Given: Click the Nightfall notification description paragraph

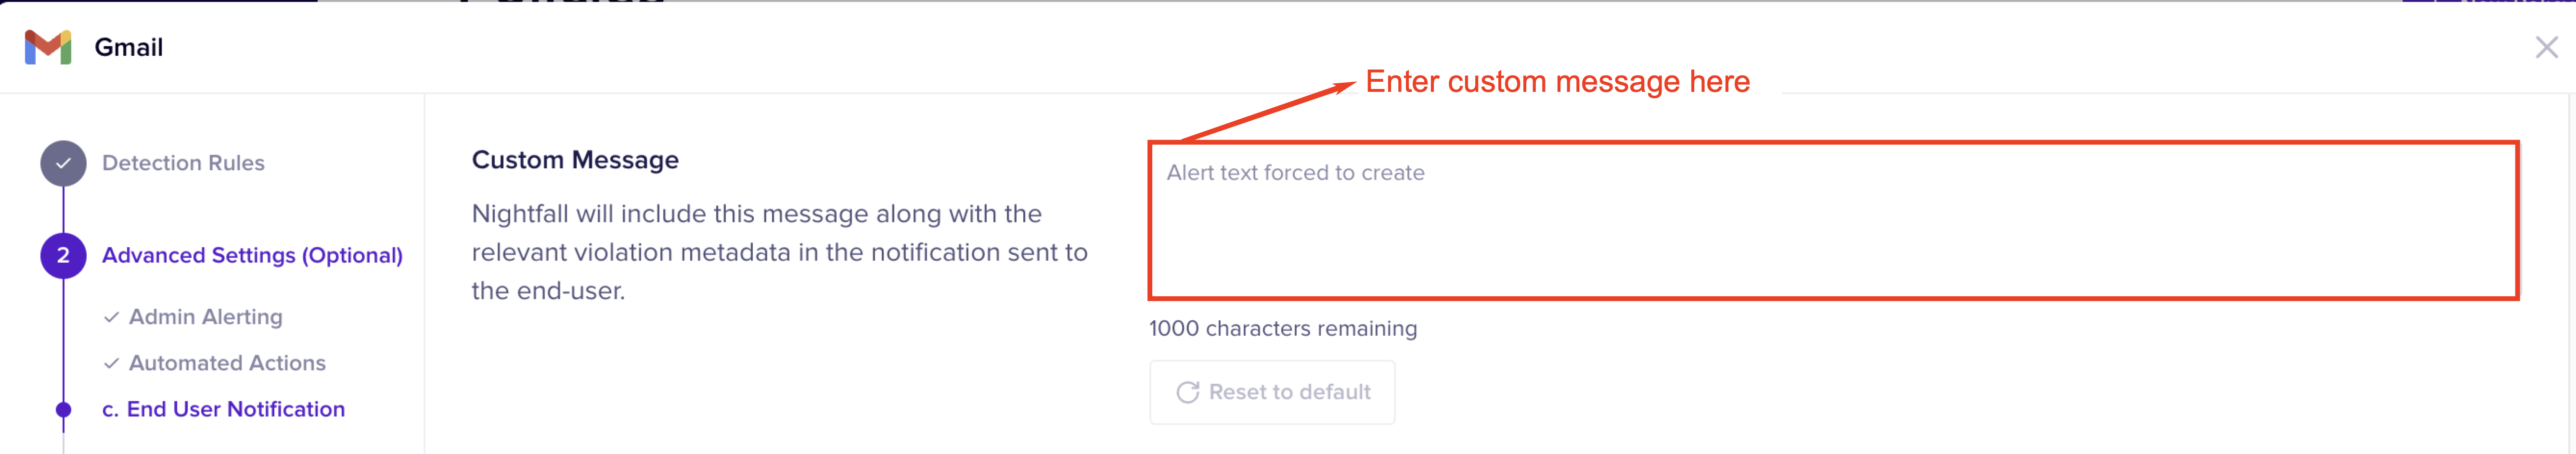Looking at the screenshot, I should tap(779, 252).
